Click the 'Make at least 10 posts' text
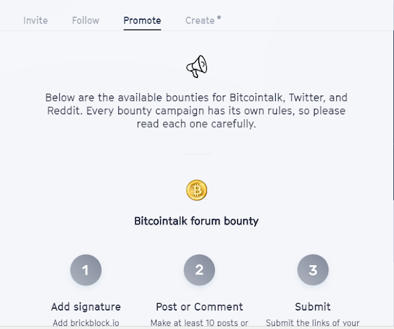The width and height of the screenshot is (394, 329). coord(199,323)
